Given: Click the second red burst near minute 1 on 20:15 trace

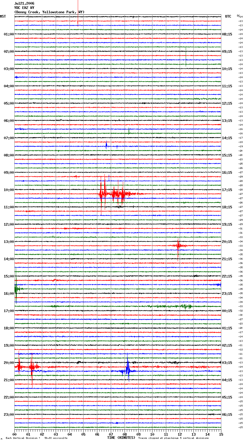Looking at the screenshot, I should coord(32,367).
